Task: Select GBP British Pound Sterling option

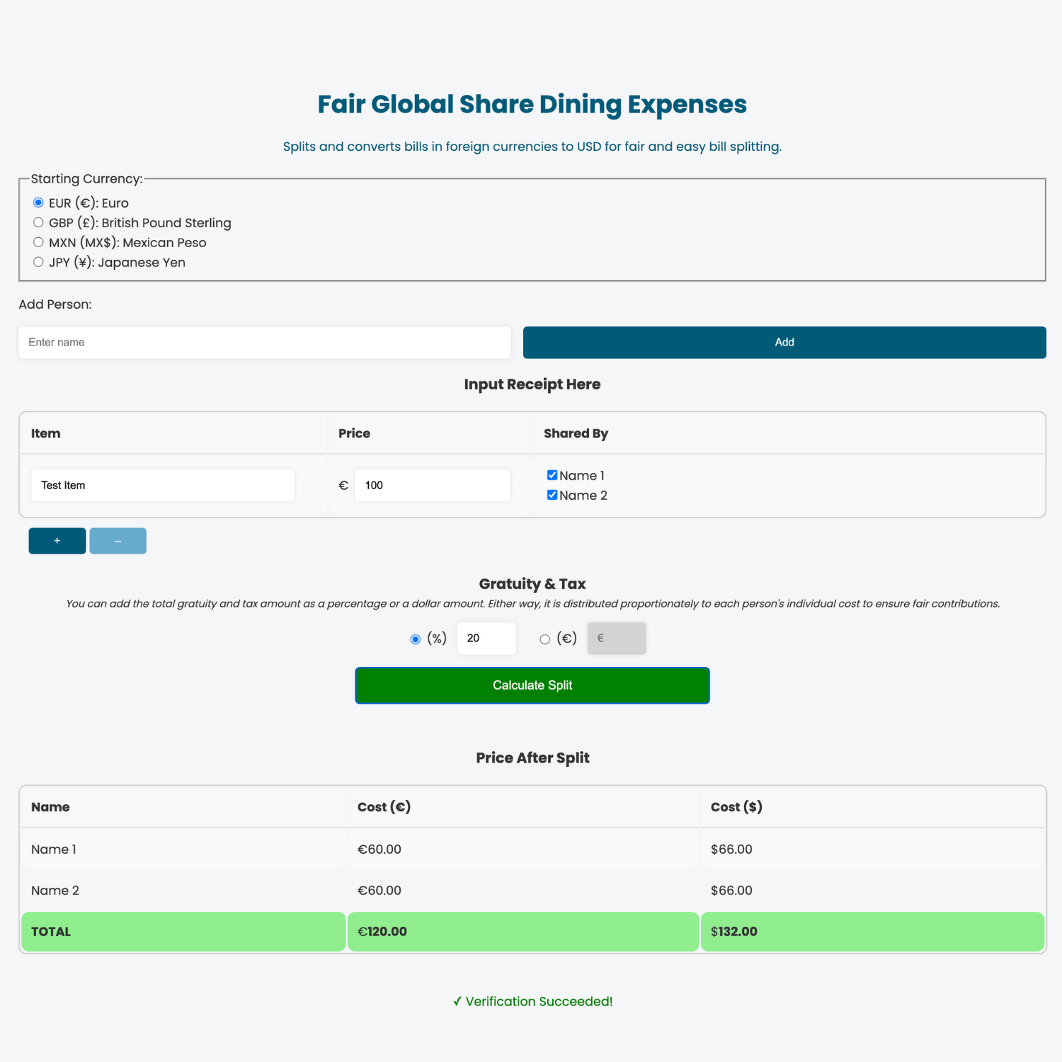Action: point(38,223)
